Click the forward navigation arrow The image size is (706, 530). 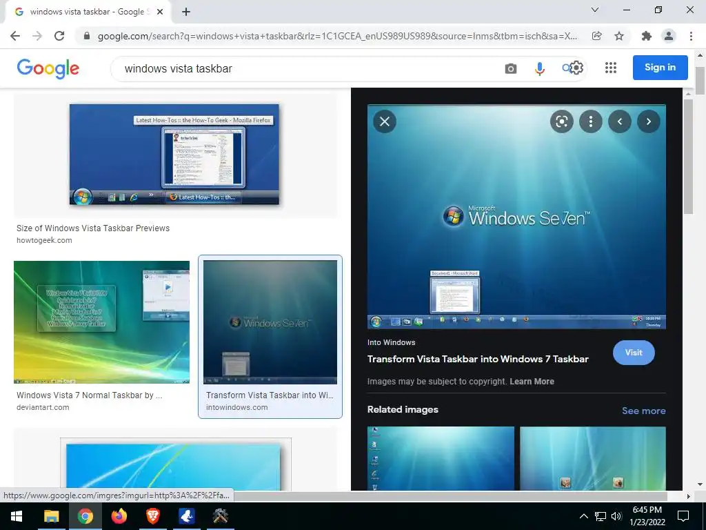tap(37, 36)
